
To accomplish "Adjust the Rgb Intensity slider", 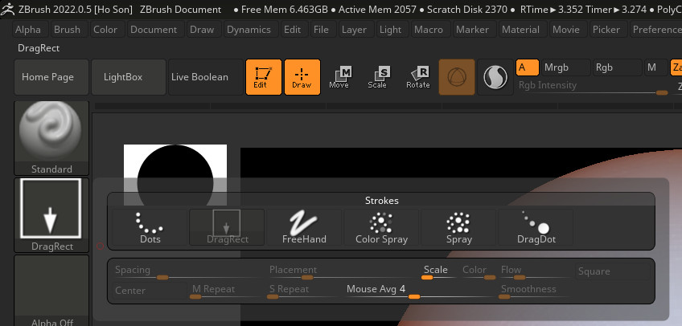I will pyautogui.click(x=593, y=87).
